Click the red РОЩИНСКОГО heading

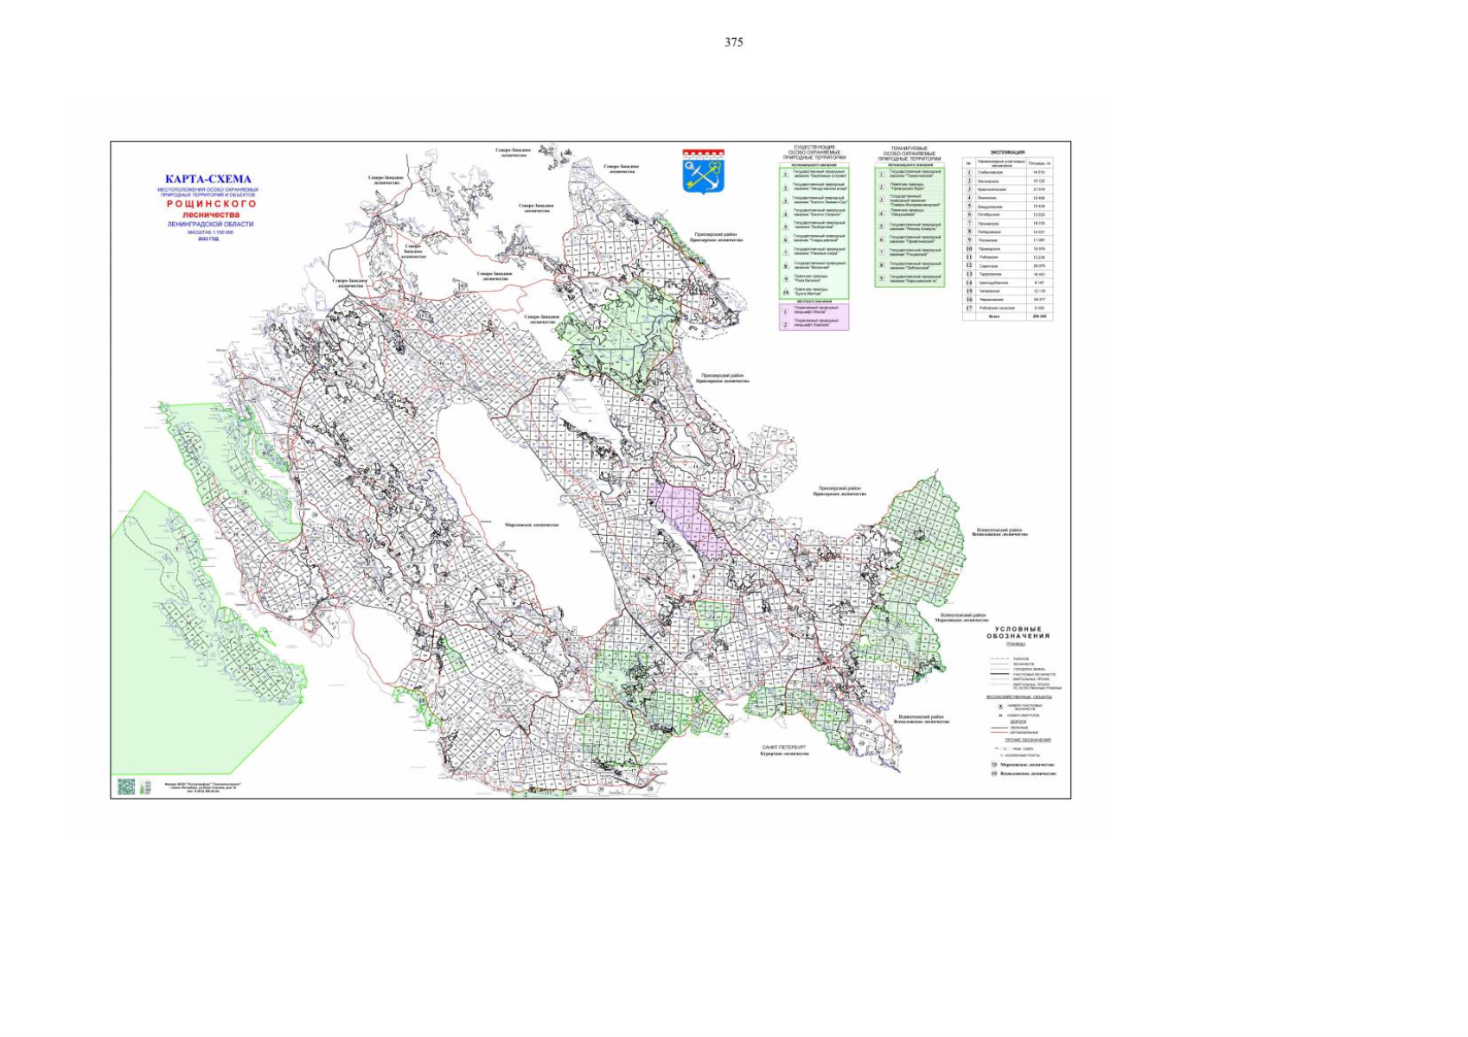[212, 204]
